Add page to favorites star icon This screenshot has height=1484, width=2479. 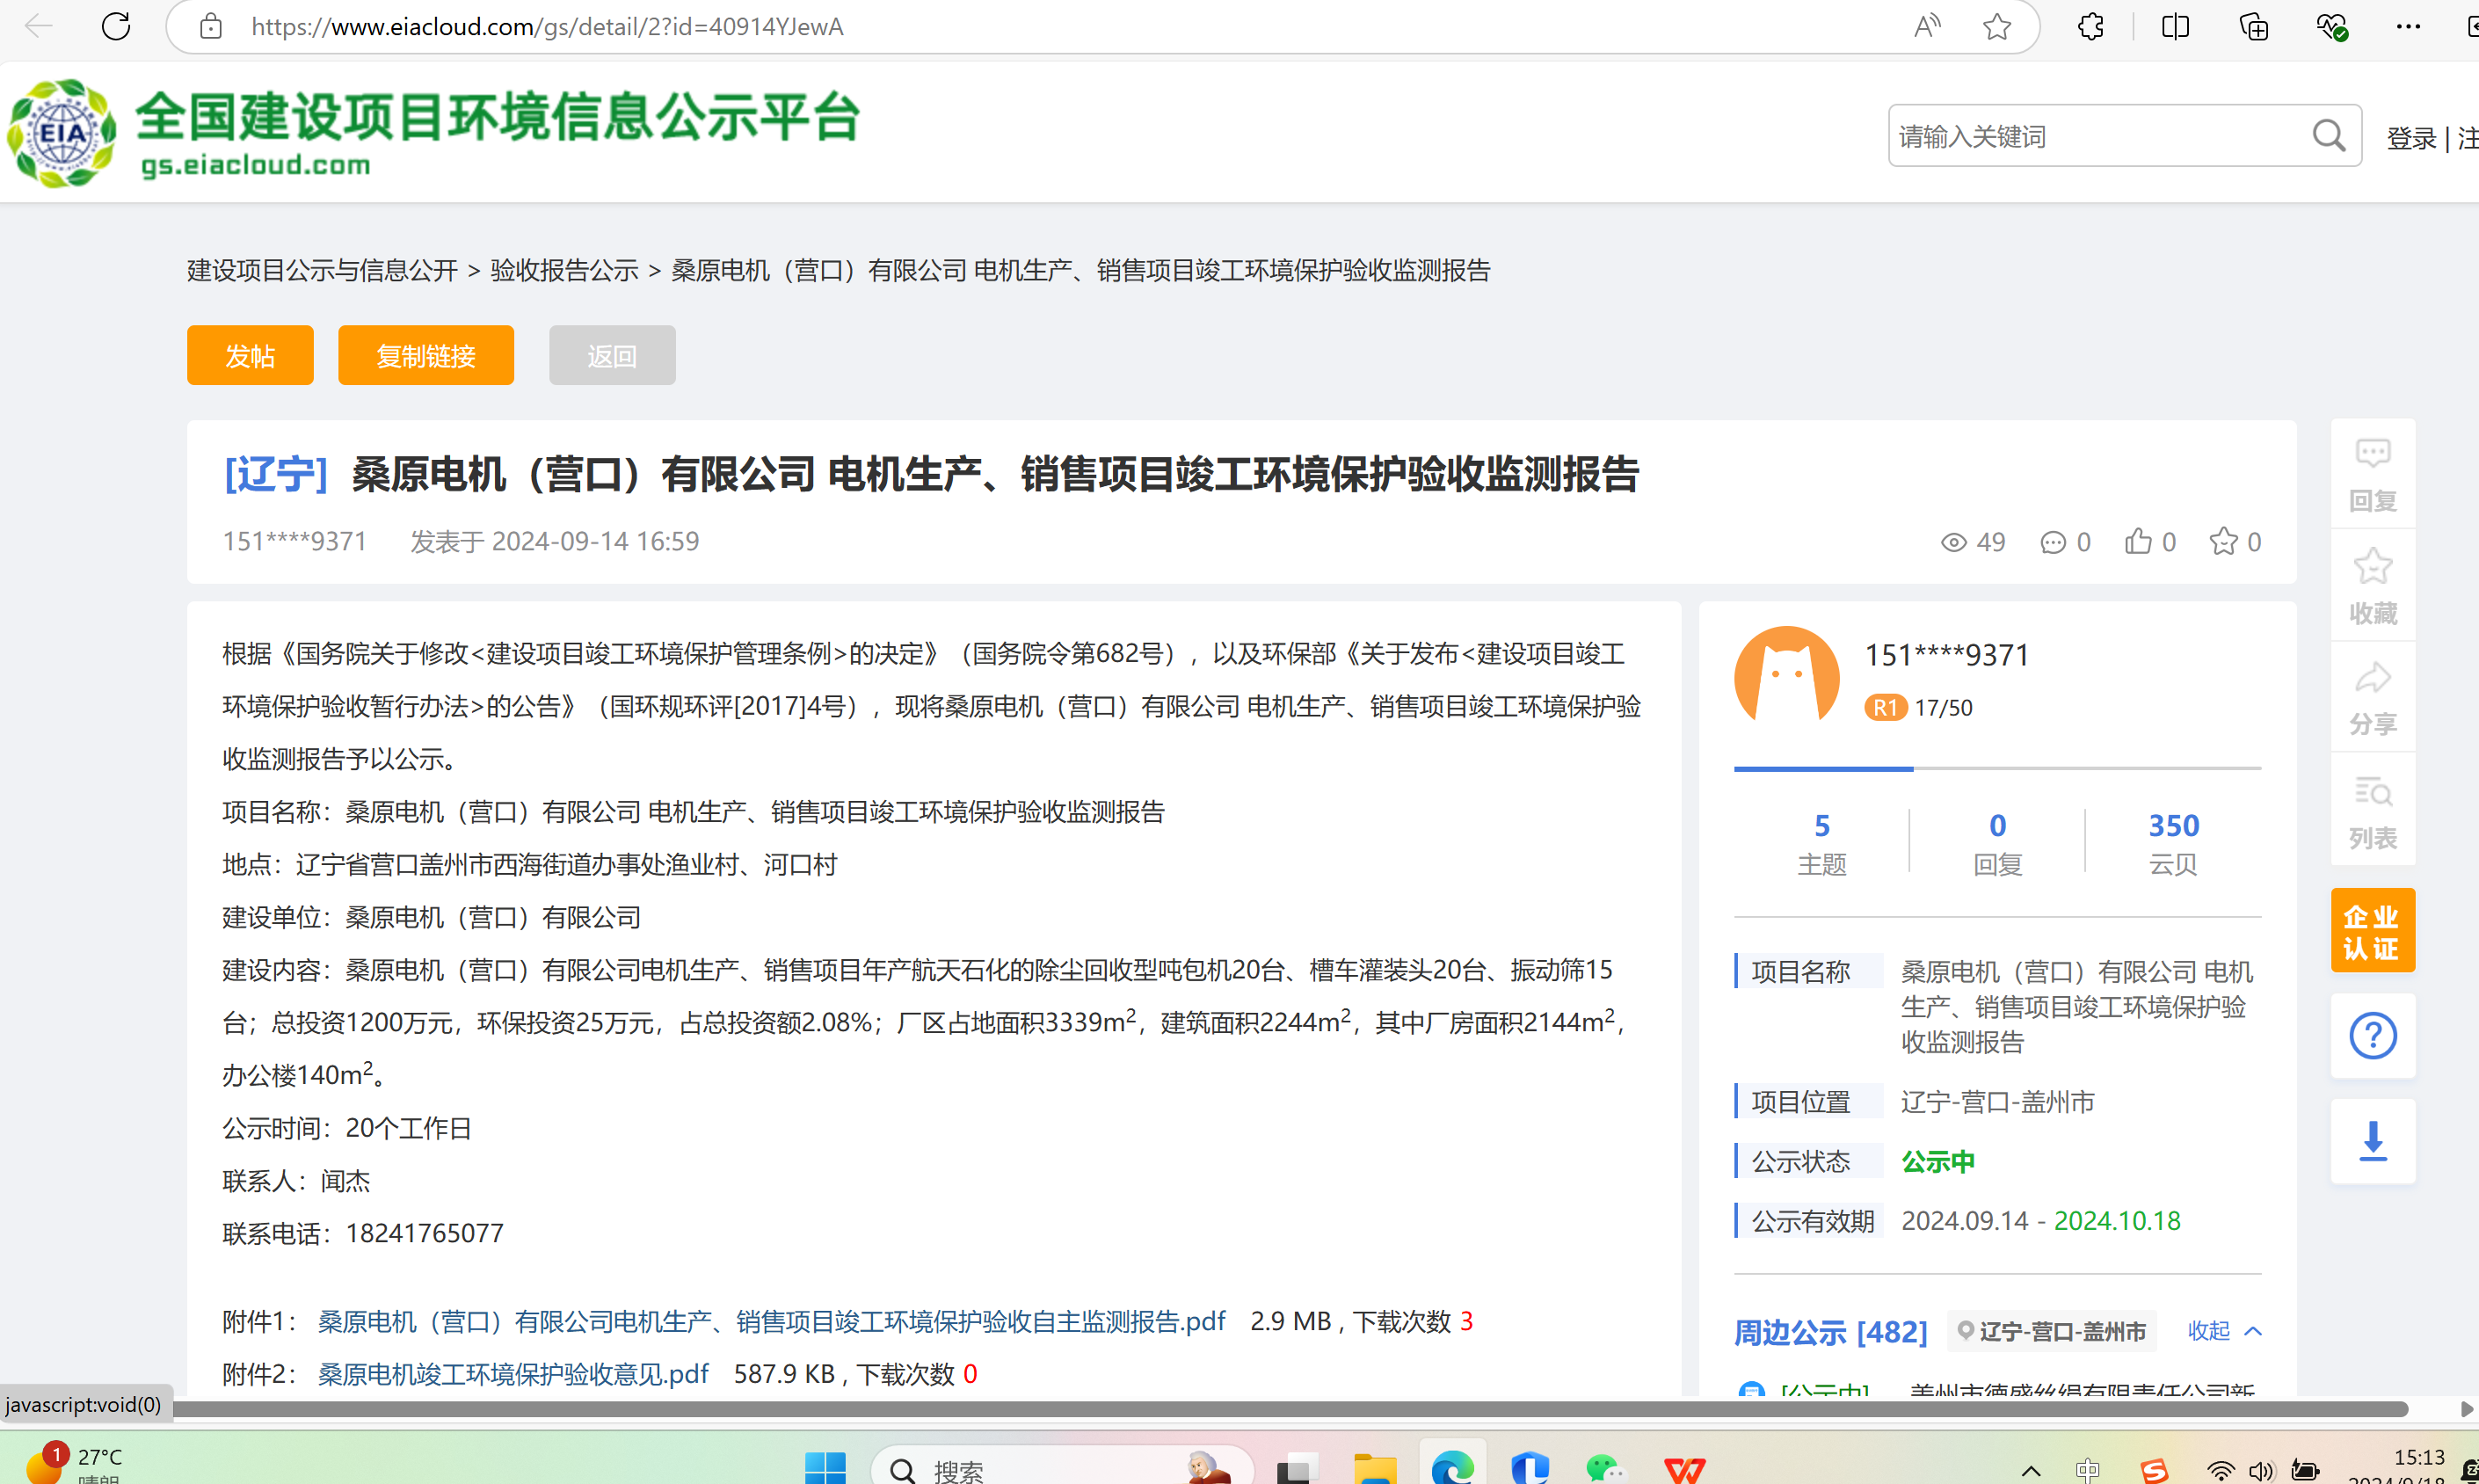[1996, 26]
